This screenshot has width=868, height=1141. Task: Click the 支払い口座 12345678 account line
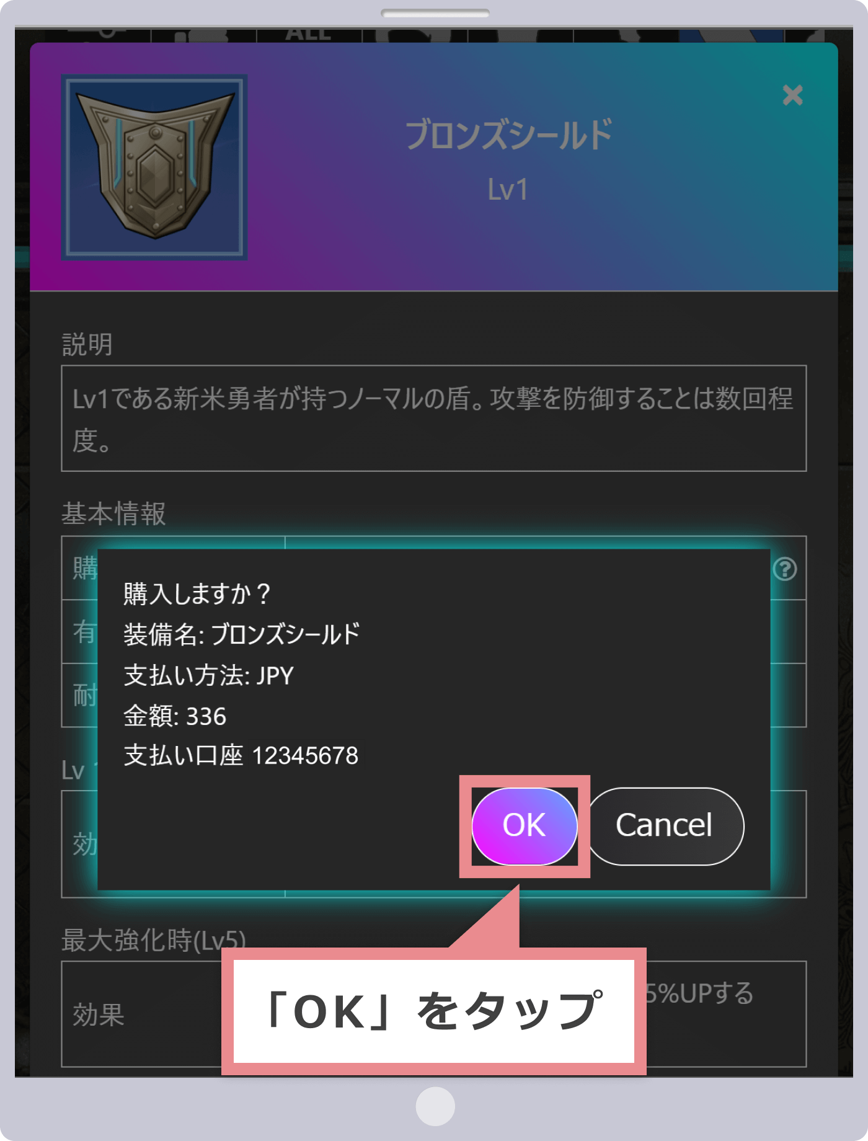(x=241, y=756)
